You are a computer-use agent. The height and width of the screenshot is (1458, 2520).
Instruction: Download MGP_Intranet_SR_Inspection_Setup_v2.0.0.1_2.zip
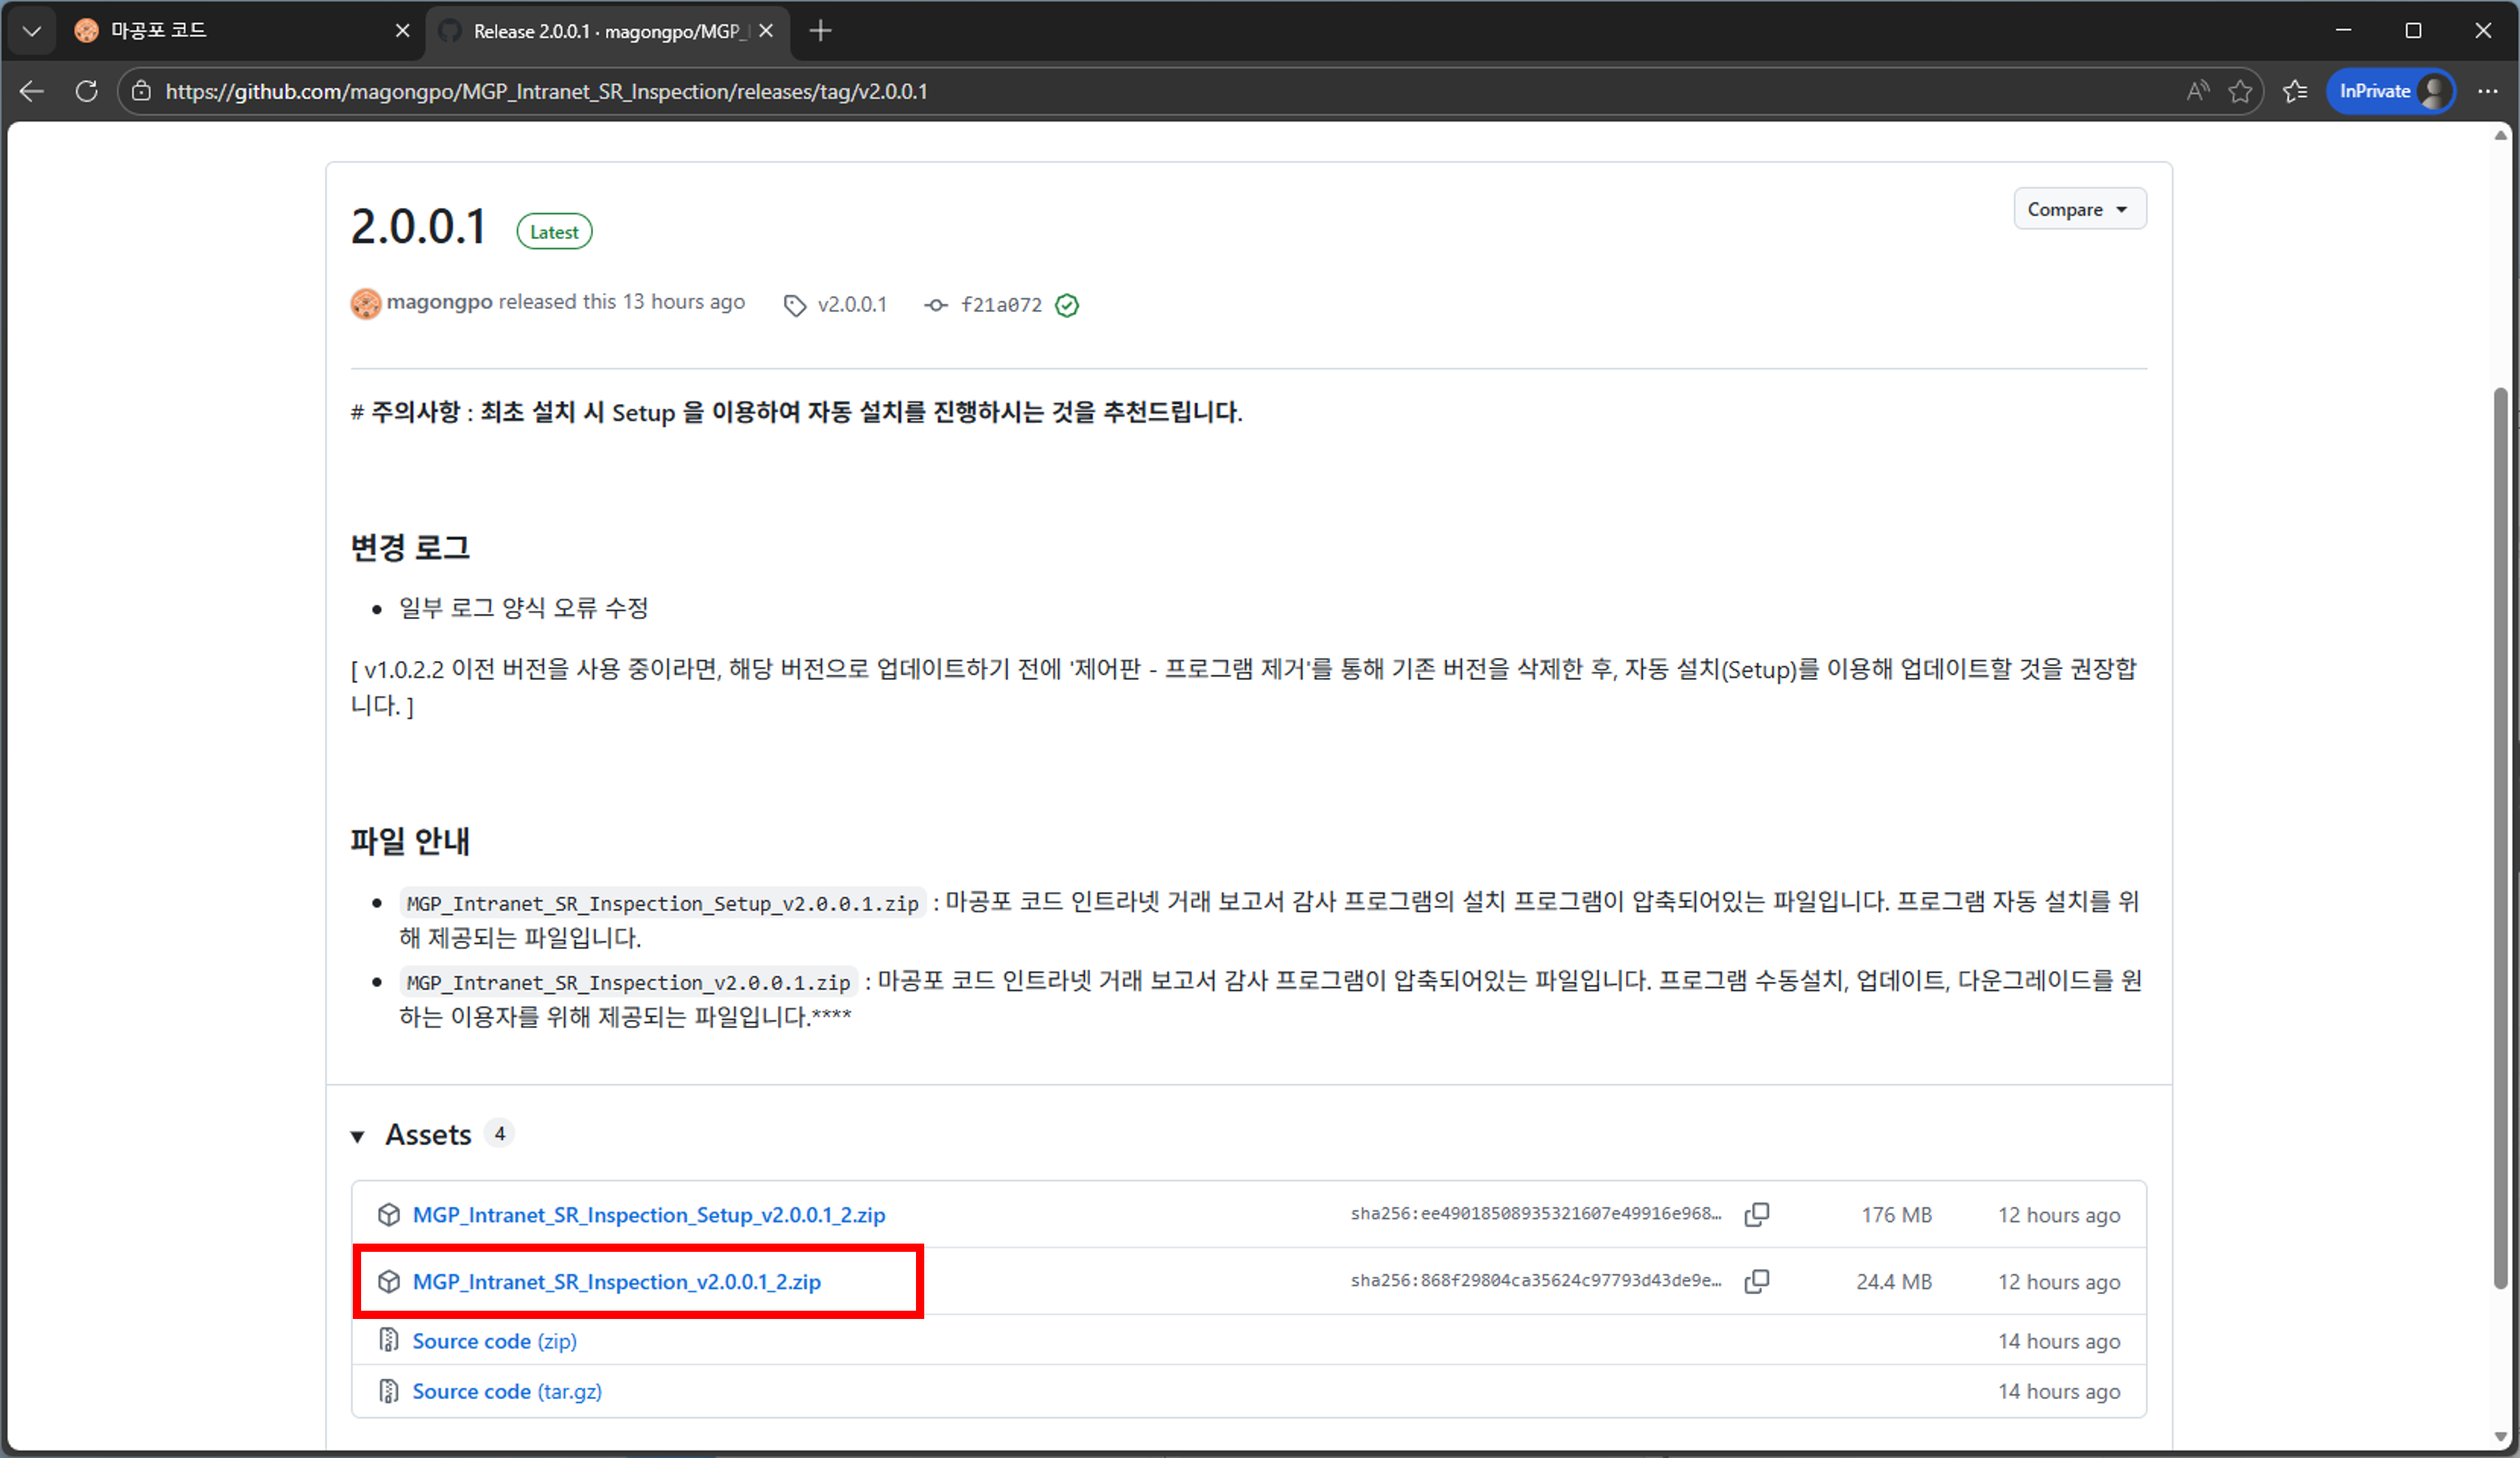[x=650, y=1214]
